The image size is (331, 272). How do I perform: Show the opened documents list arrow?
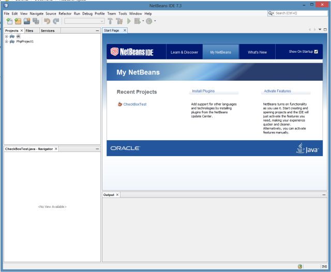point(320,29)
